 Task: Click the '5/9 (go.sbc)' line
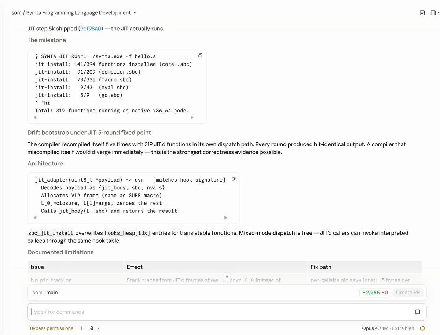point(79,95)
